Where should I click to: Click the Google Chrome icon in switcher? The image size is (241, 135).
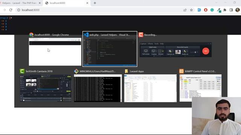click(x=31, y=35)
